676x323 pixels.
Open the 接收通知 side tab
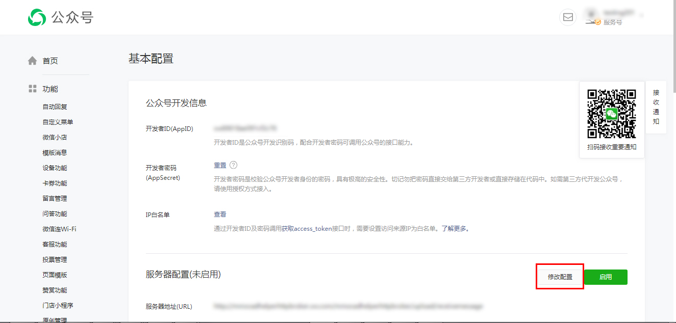(x=656, y=107)
